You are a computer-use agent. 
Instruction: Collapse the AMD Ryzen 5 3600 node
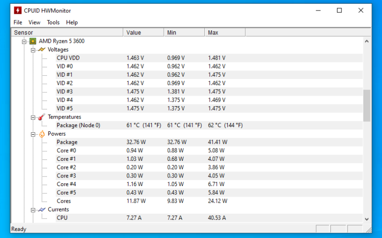tap(24, 41)
